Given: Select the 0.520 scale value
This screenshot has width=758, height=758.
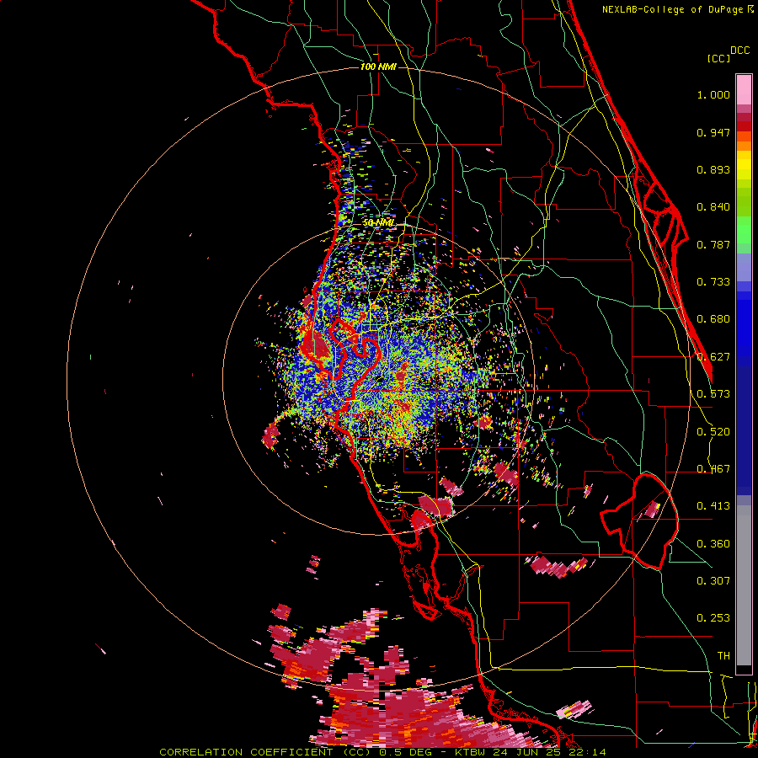Looking at the screenshot, I should [x=713, y=432].
